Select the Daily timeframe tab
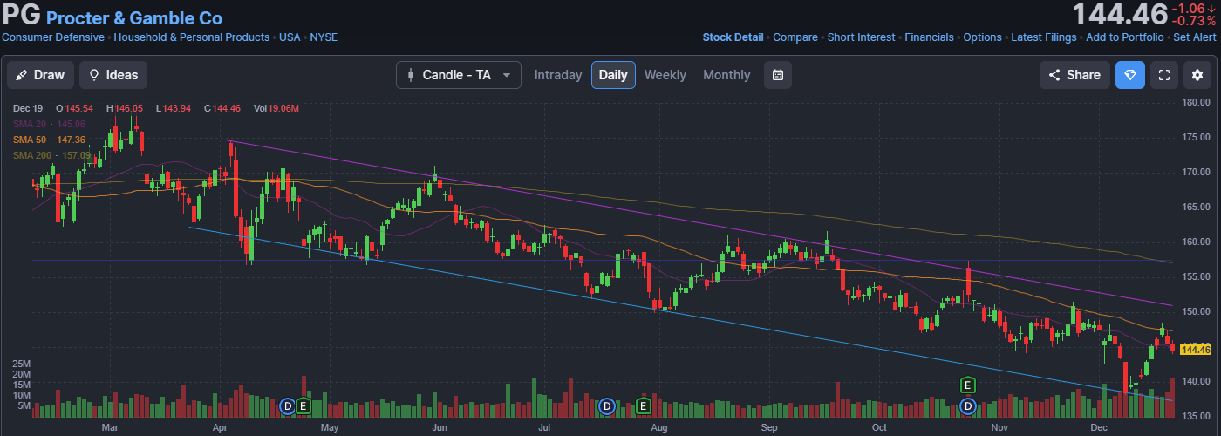Screen dimensions: 1221x436 coord(613,75)
